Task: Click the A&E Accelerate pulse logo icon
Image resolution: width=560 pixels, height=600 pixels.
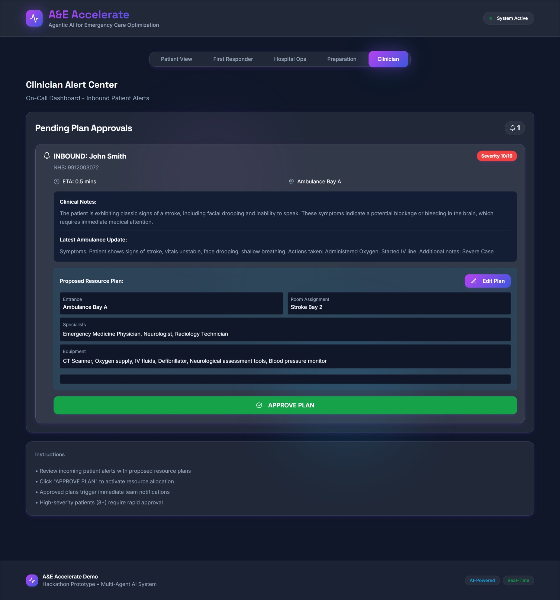Action: pyautogui.click(x=34, y=18)
